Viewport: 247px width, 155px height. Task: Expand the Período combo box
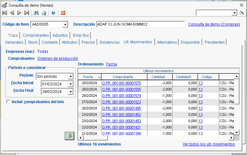(x=70, y=76)
